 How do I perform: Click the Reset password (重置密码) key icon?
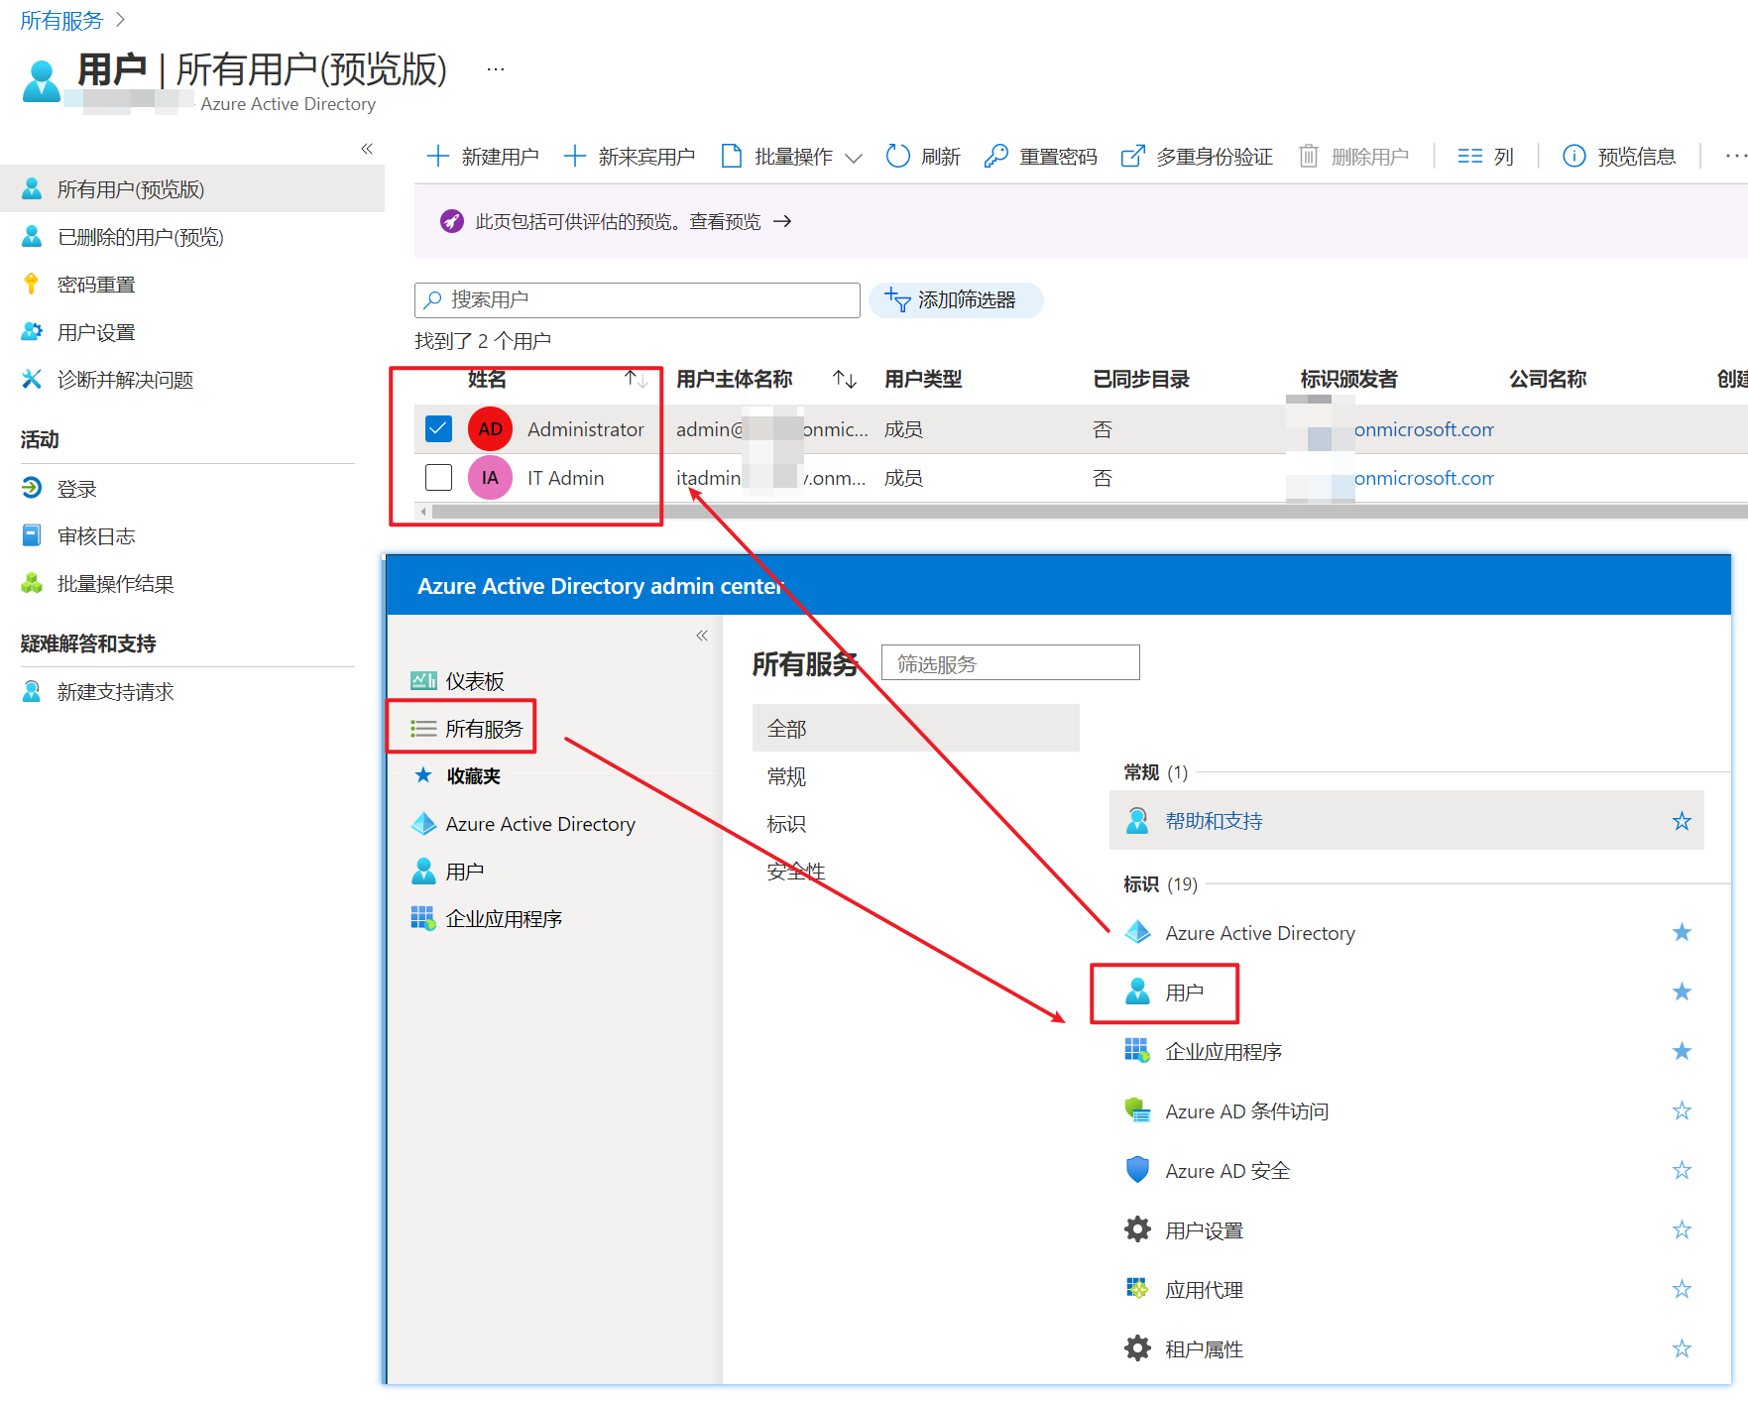coord(995,157)
